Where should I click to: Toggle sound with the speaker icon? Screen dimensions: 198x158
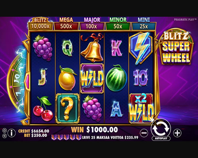(x=5, y=136)
